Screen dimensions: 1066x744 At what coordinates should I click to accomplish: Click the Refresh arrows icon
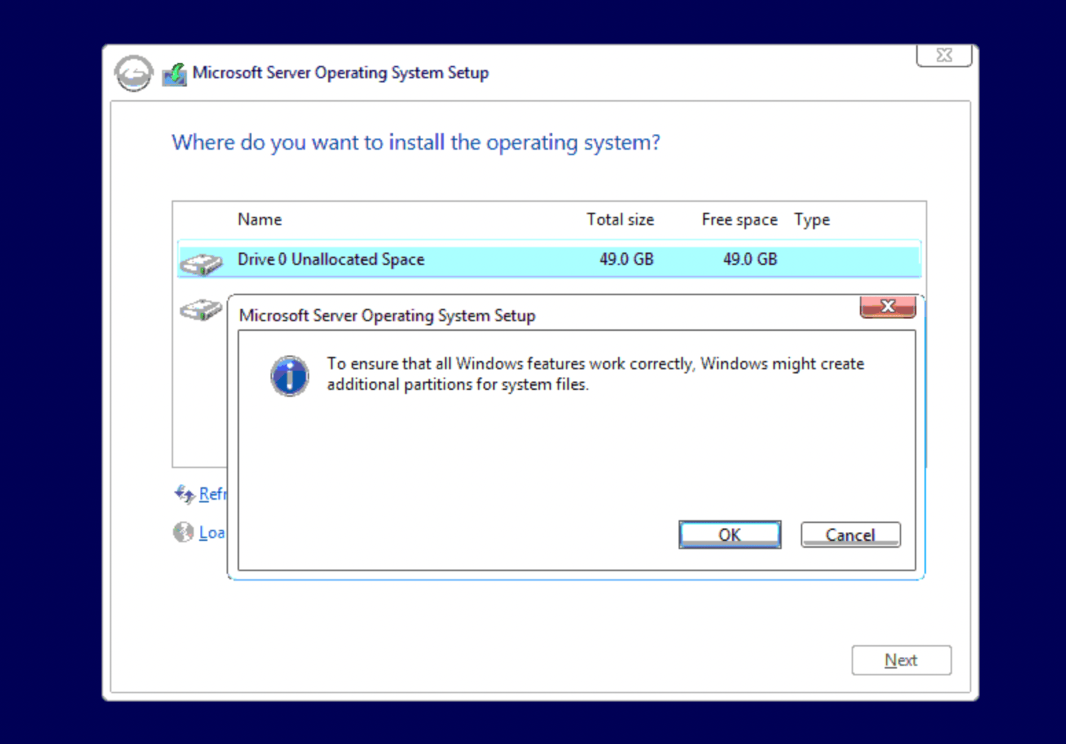(x=184, y=493)
